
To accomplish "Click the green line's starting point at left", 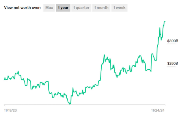I will [4, 79].
